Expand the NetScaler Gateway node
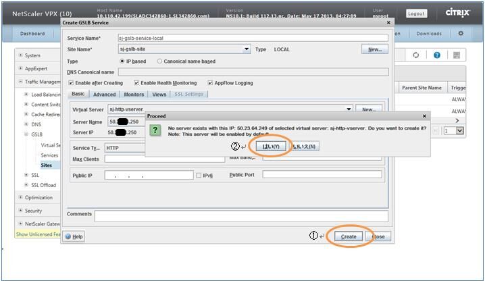The image size is (485, 283). (20, 224)
